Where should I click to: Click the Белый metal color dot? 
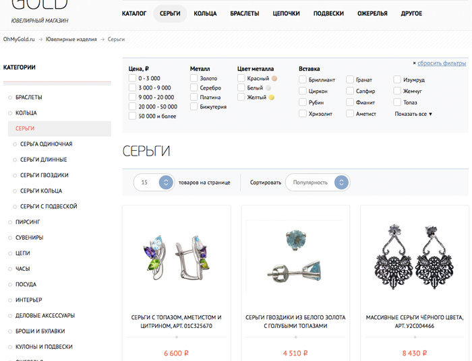268,88
